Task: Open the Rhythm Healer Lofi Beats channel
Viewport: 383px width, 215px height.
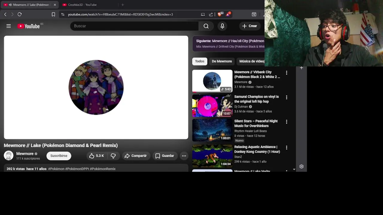Action: (250, 131)
